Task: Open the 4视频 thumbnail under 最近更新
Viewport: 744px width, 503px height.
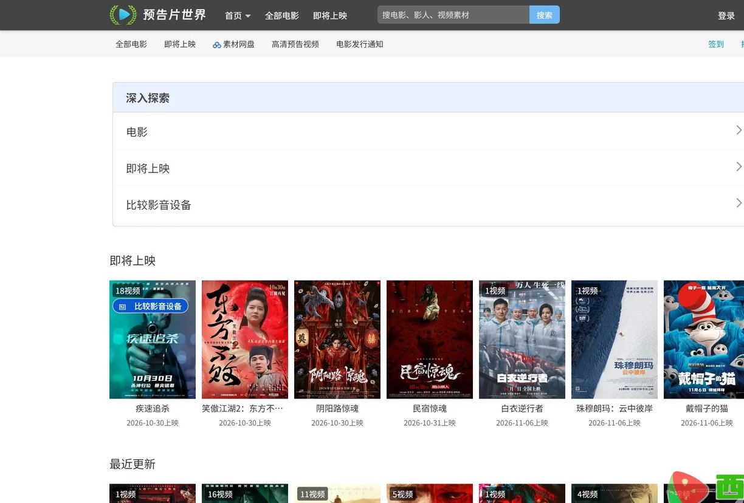Action: click(x=615, y=493)
